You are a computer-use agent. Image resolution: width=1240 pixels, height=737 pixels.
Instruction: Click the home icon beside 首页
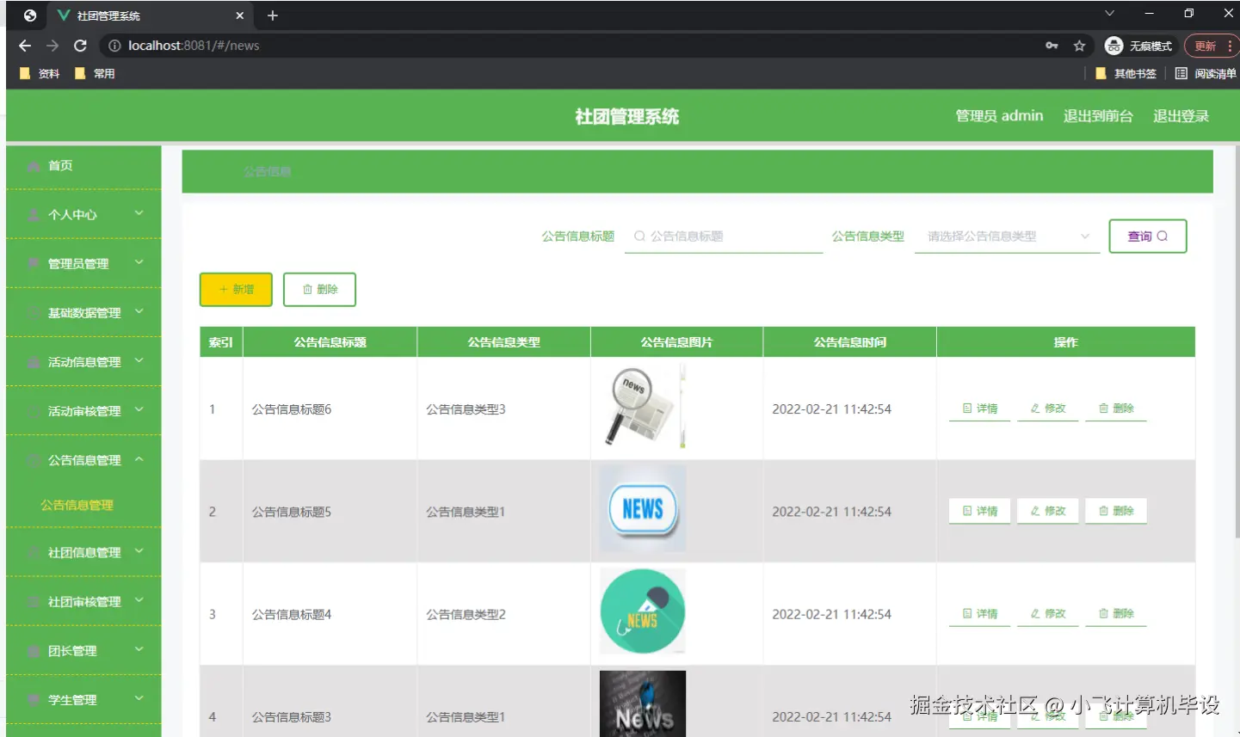(x=33, y=165)
